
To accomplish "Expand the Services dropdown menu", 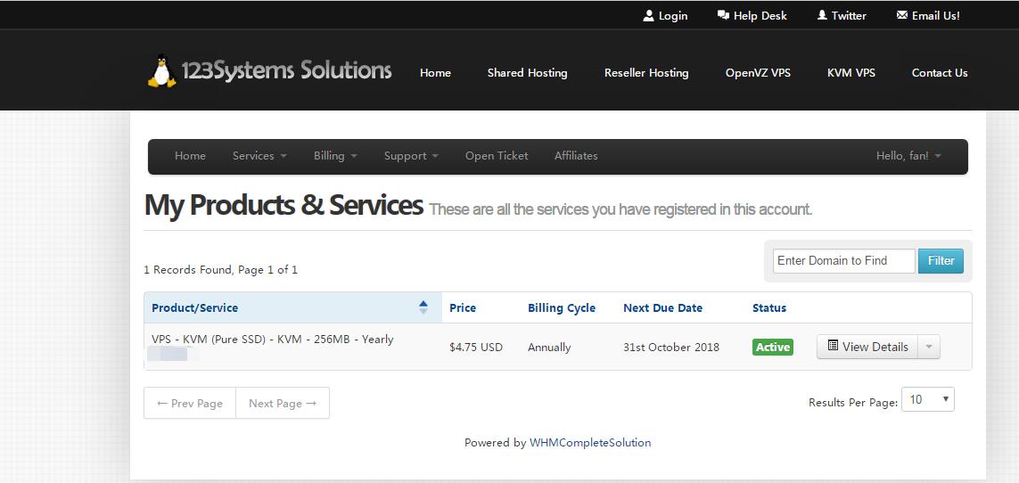I will click(x=259, y=156).
